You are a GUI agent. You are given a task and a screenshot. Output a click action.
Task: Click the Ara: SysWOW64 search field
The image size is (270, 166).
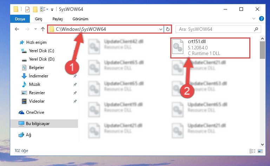pos(215,29)
